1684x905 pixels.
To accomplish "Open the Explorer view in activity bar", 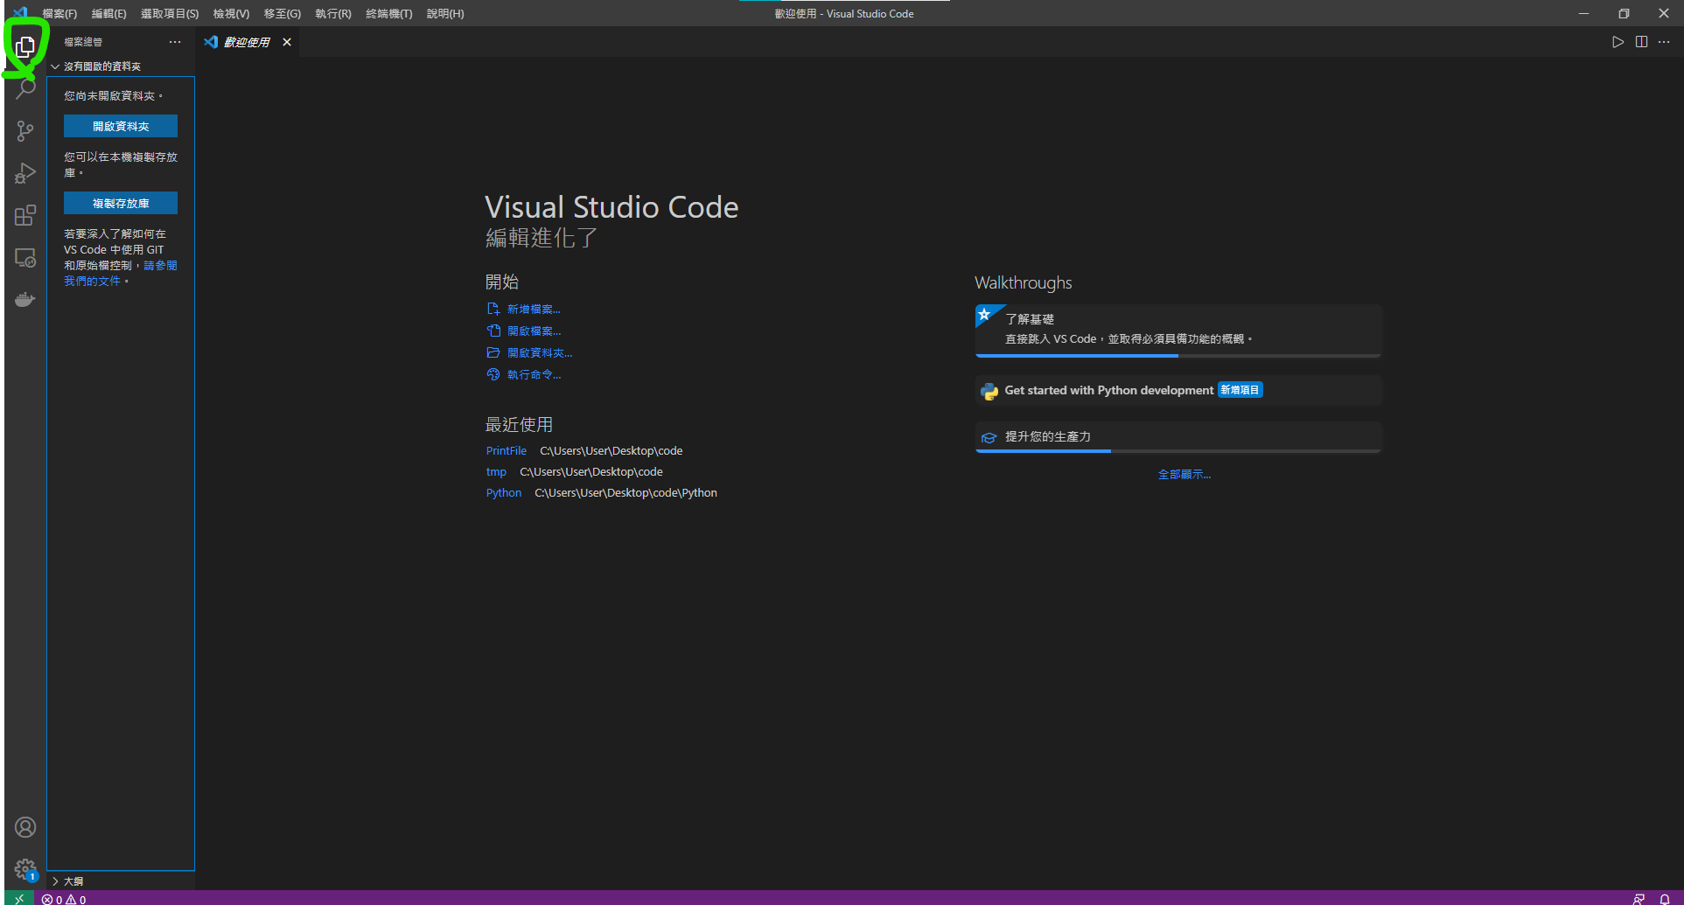I will click(x=25, y=46).
